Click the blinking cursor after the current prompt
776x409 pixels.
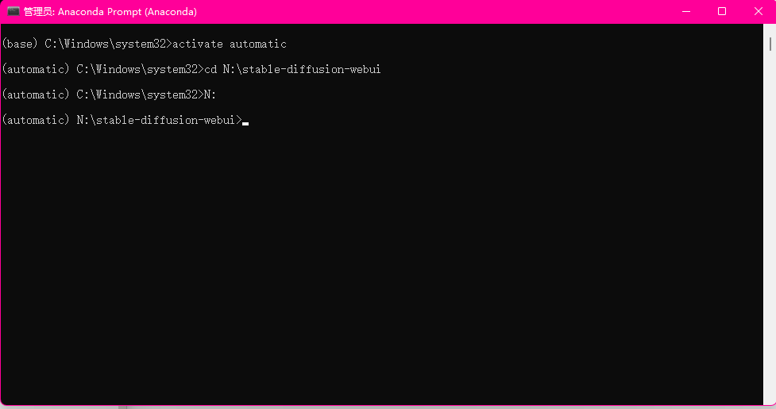pos(245,124)
